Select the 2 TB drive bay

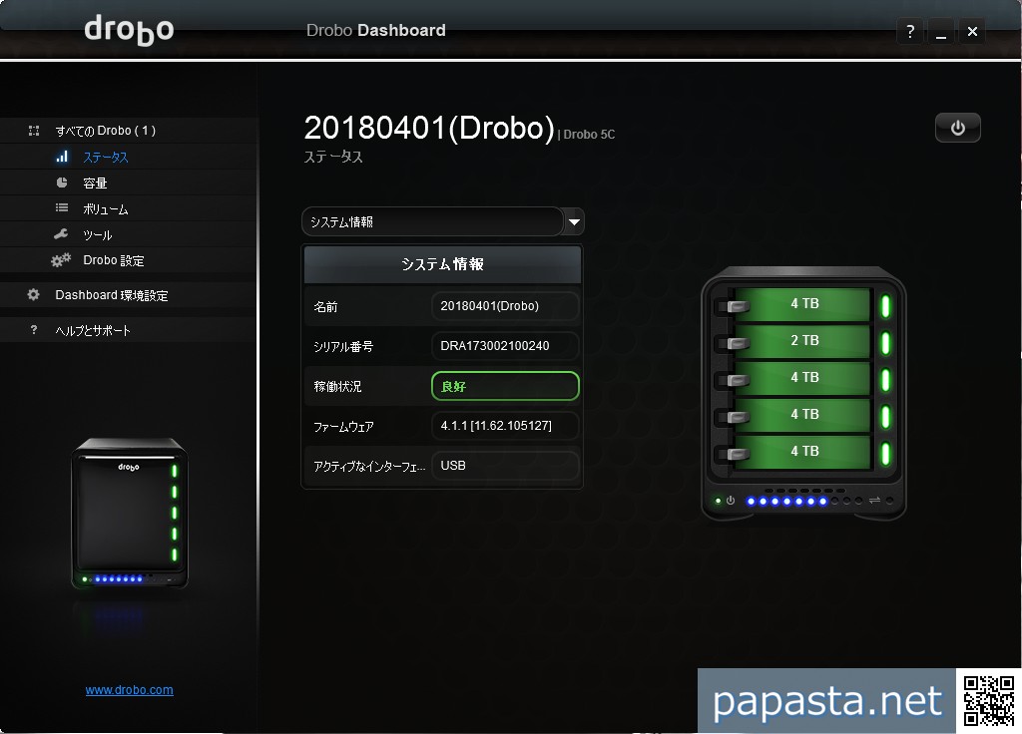[803, 341]
